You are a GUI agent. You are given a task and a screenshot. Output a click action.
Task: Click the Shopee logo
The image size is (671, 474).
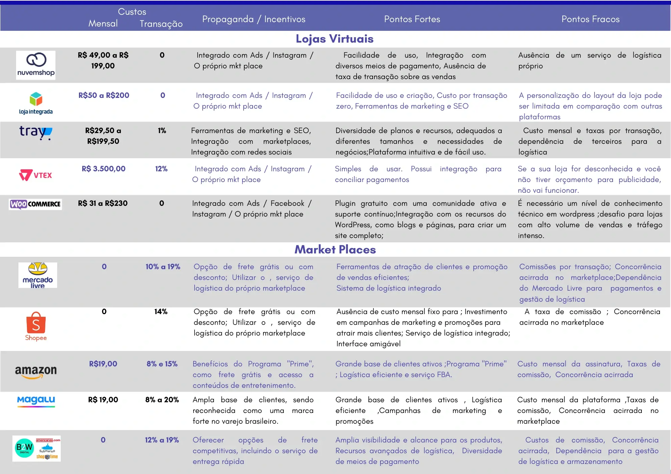coord(36,327)
